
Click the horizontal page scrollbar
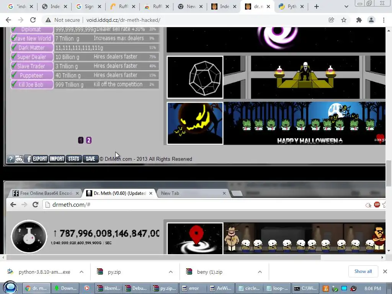[163, 257]
